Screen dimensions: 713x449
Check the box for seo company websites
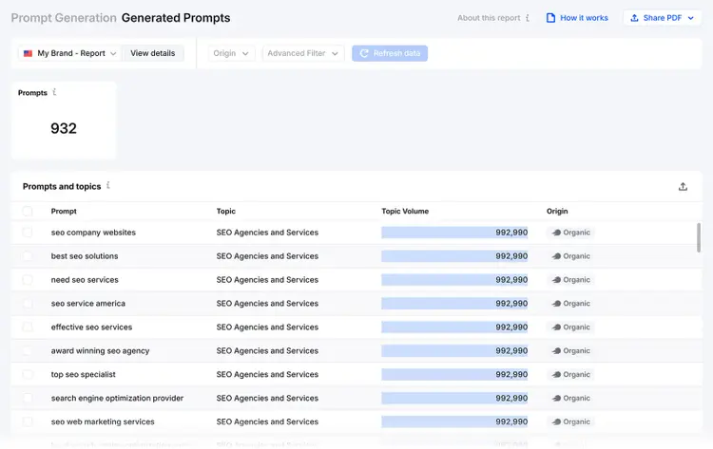(28, 233)
